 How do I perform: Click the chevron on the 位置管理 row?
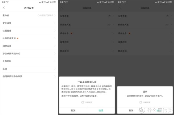tap(55, 31)
